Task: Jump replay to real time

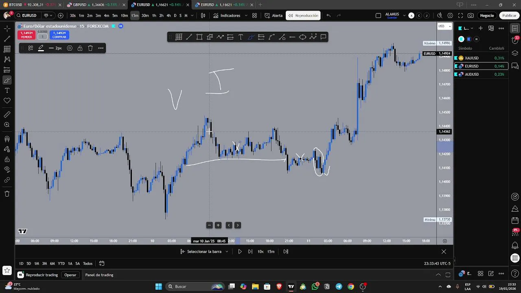Action: (286, 251)
